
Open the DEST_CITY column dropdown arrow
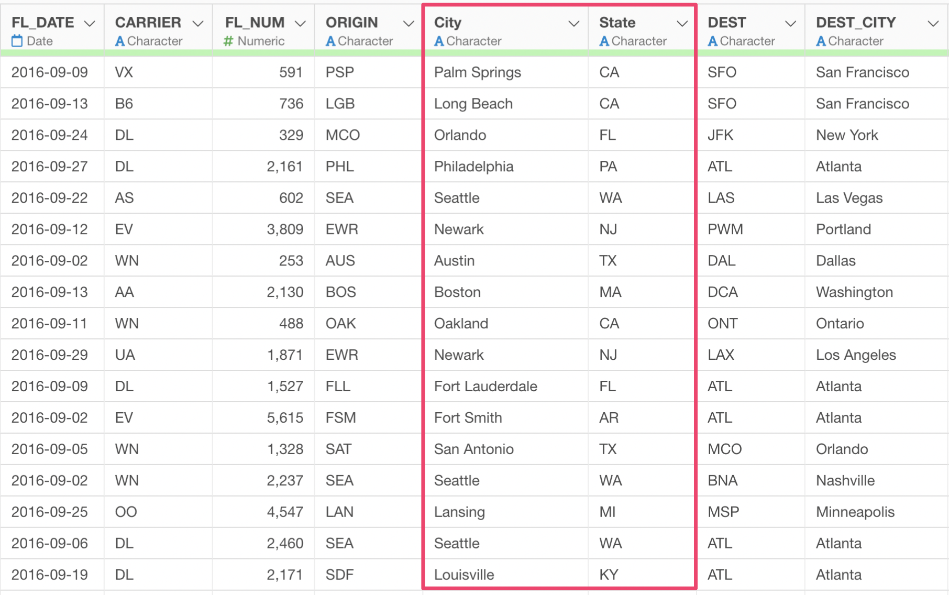coord(933,24)
